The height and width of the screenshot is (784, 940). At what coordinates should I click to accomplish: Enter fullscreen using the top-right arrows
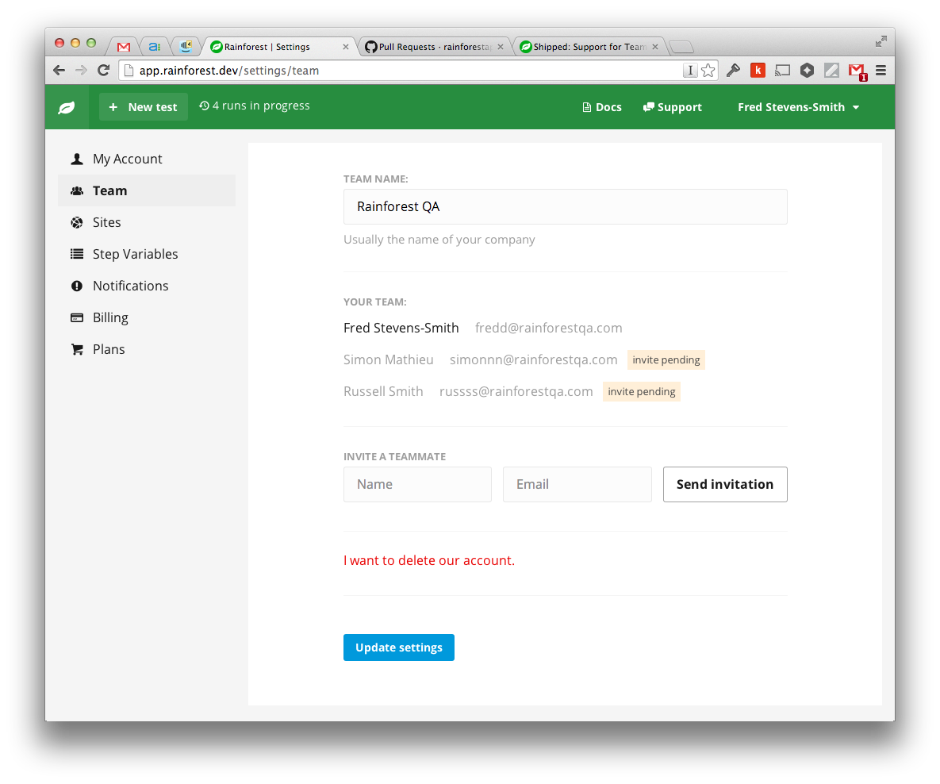pyautogui.click(x=881, y=40)
